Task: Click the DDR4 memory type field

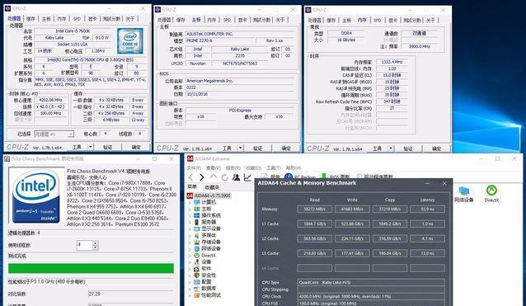Action: coord(346,33)
